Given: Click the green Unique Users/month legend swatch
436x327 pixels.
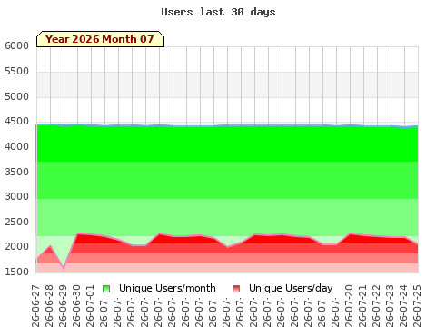Looking at the screenshot, I should 106,289.
